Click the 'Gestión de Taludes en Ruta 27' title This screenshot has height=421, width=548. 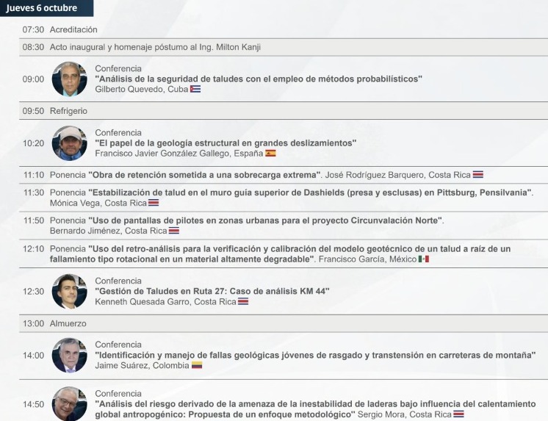click(212, 291)
